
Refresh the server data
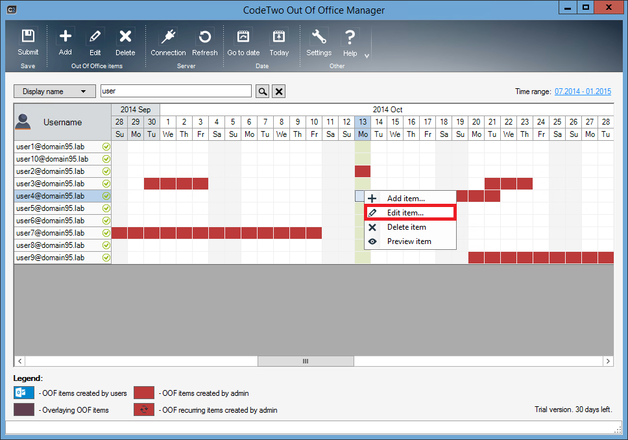(204, 42)
